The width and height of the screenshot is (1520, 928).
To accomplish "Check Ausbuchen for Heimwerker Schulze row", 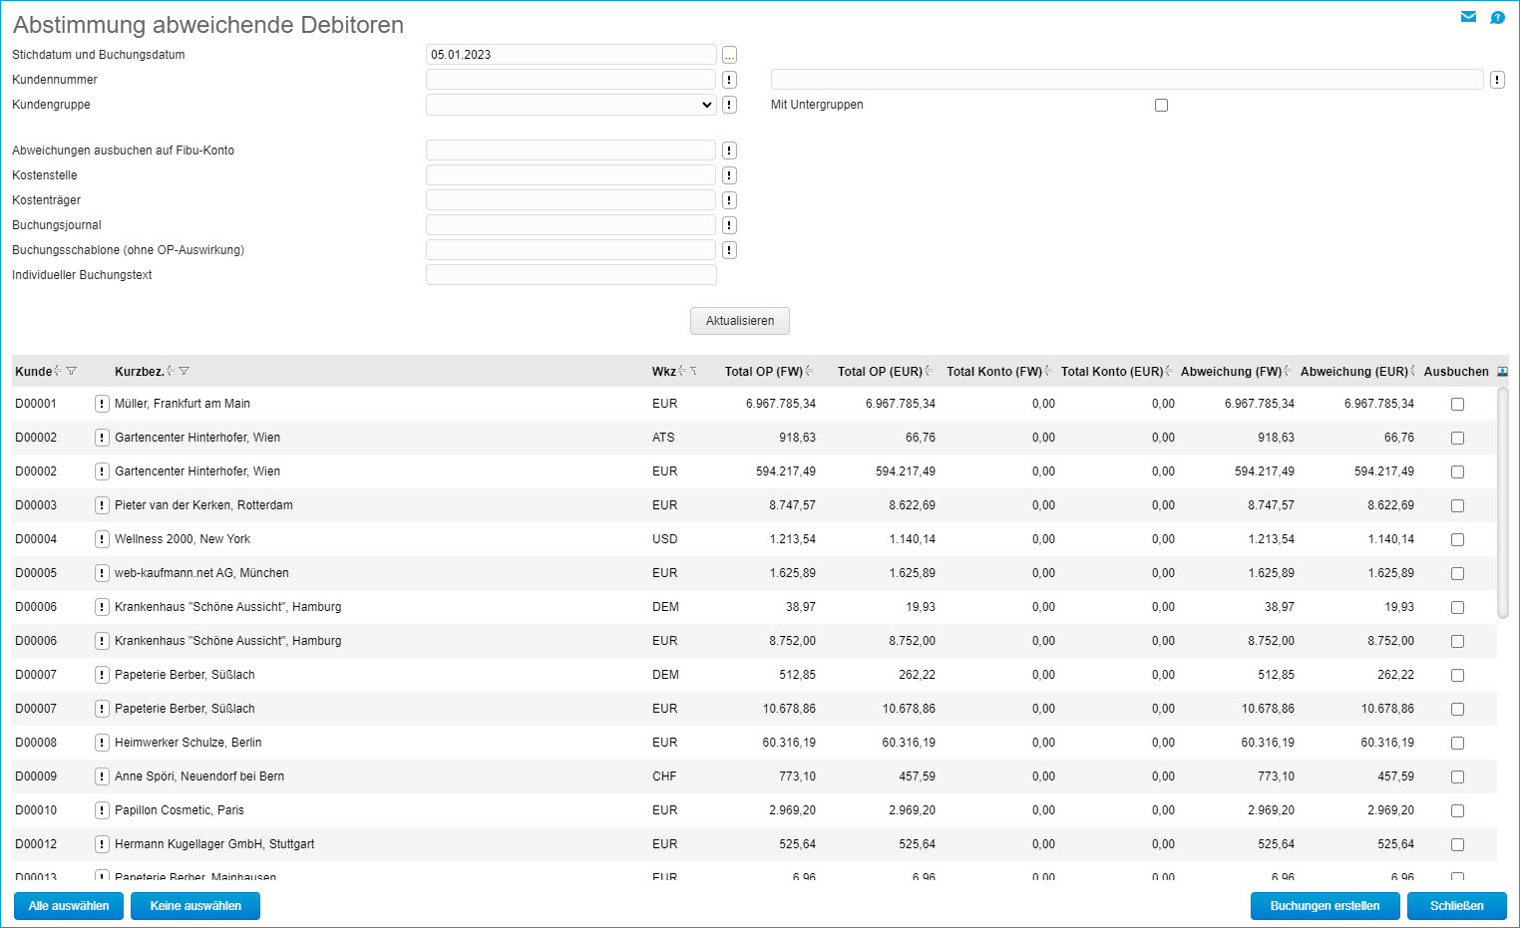I will [x=1457, y=744].
